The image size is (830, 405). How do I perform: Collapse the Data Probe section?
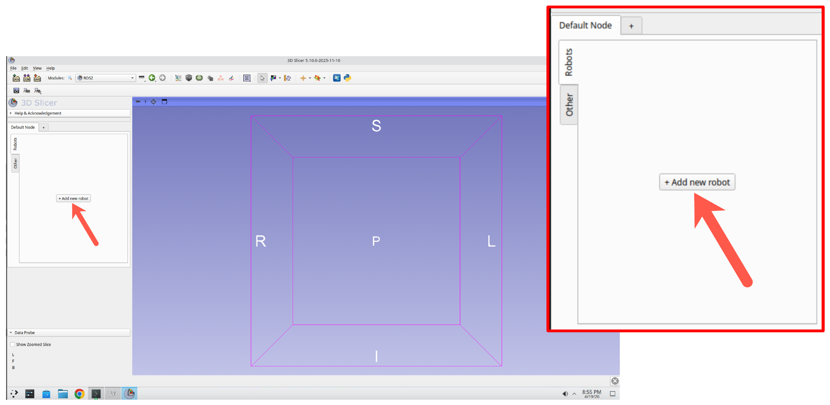point(24,332)
